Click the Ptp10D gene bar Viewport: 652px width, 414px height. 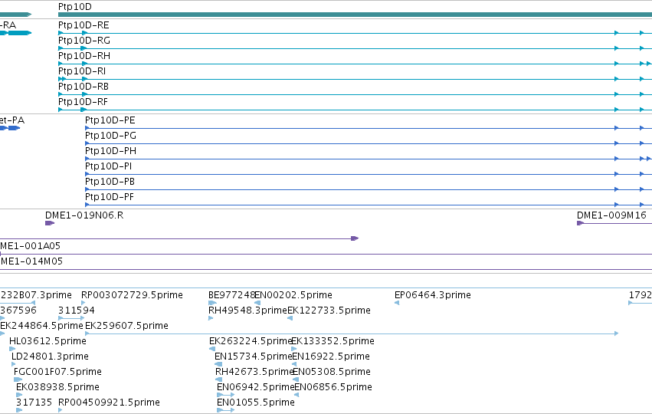(355, 15)
